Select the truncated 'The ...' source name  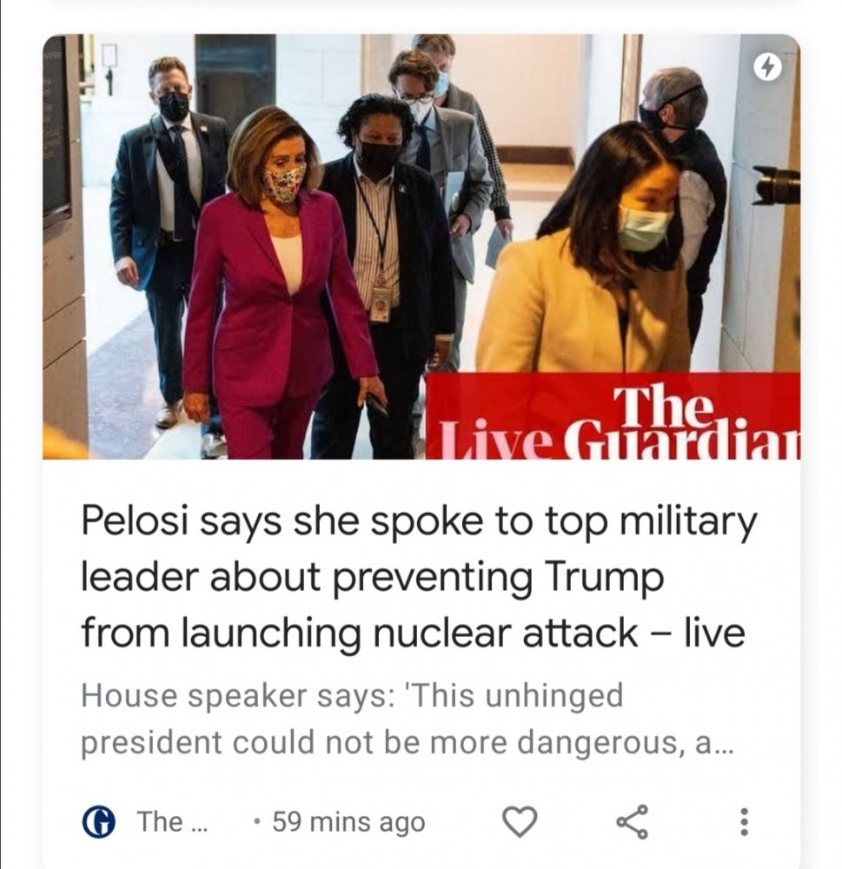[172, 821]
